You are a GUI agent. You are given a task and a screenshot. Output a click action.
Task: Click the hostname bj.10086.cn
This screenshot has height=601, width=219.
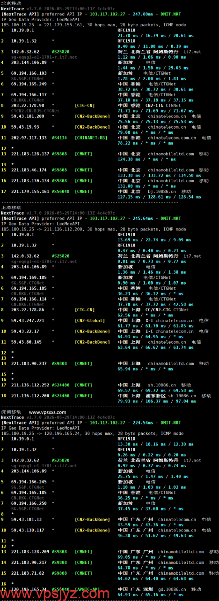coord(161,192)
